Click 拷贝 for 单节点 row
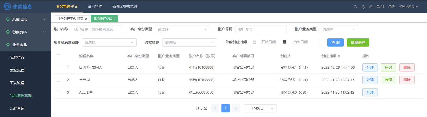The width and height of the screenshot is (427, 117). coord(389,80)
